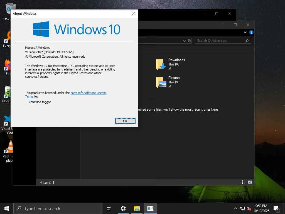285x214 pixels.
Task: Click OK in About Windows dialog
Action: (125, 121)
